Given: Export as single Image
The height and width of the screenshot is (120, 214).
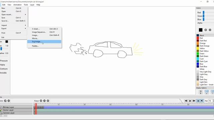Looking at the screenshot, I should tap(44, 35).
